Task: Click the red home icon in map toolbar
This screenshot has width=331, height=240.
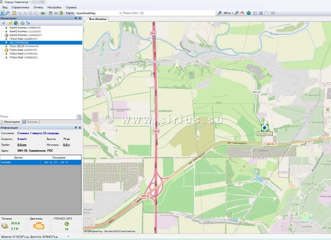Action: coord(242,13)
